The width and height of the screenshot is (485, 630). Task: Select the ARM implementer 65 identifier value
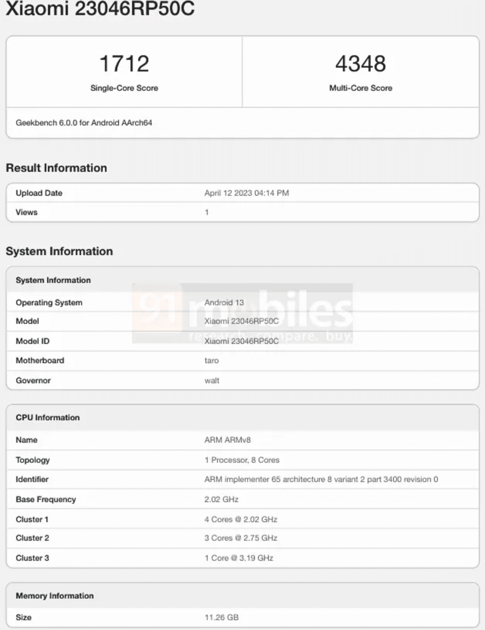point(321,480)
